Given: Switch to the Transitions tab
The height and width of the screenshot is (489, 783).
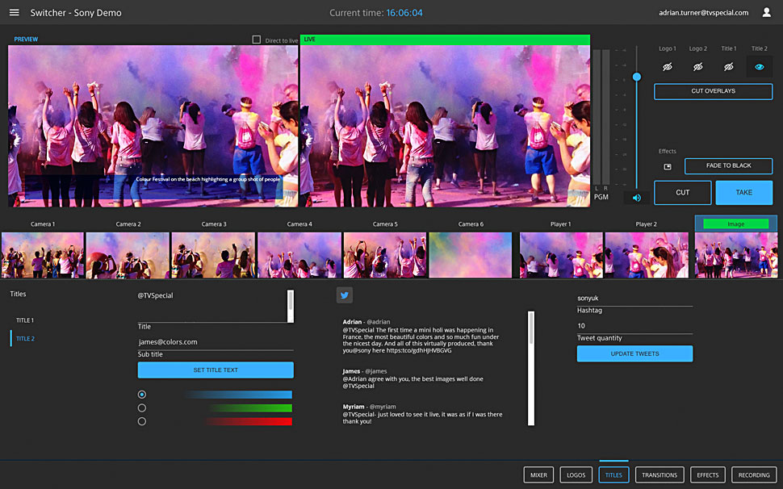Looking at the screenshot, I should coord(659,475).
